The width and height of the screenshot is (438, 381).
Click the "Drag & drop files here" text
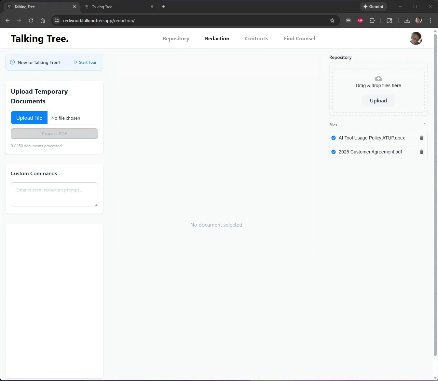click(378, 85)
